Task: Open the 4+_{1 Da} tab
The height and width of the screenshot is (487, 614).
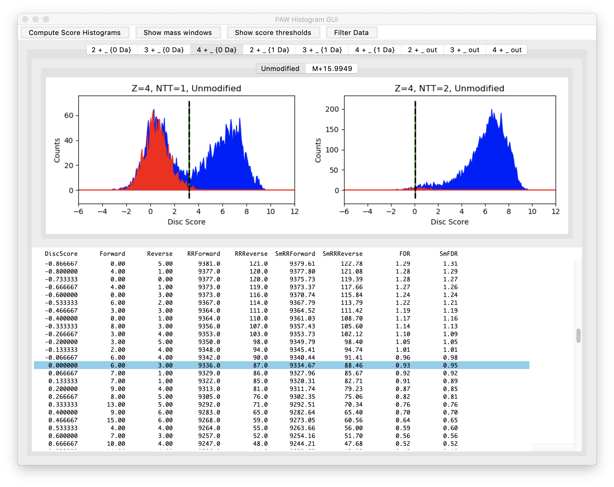Action: tap(375, 50)
